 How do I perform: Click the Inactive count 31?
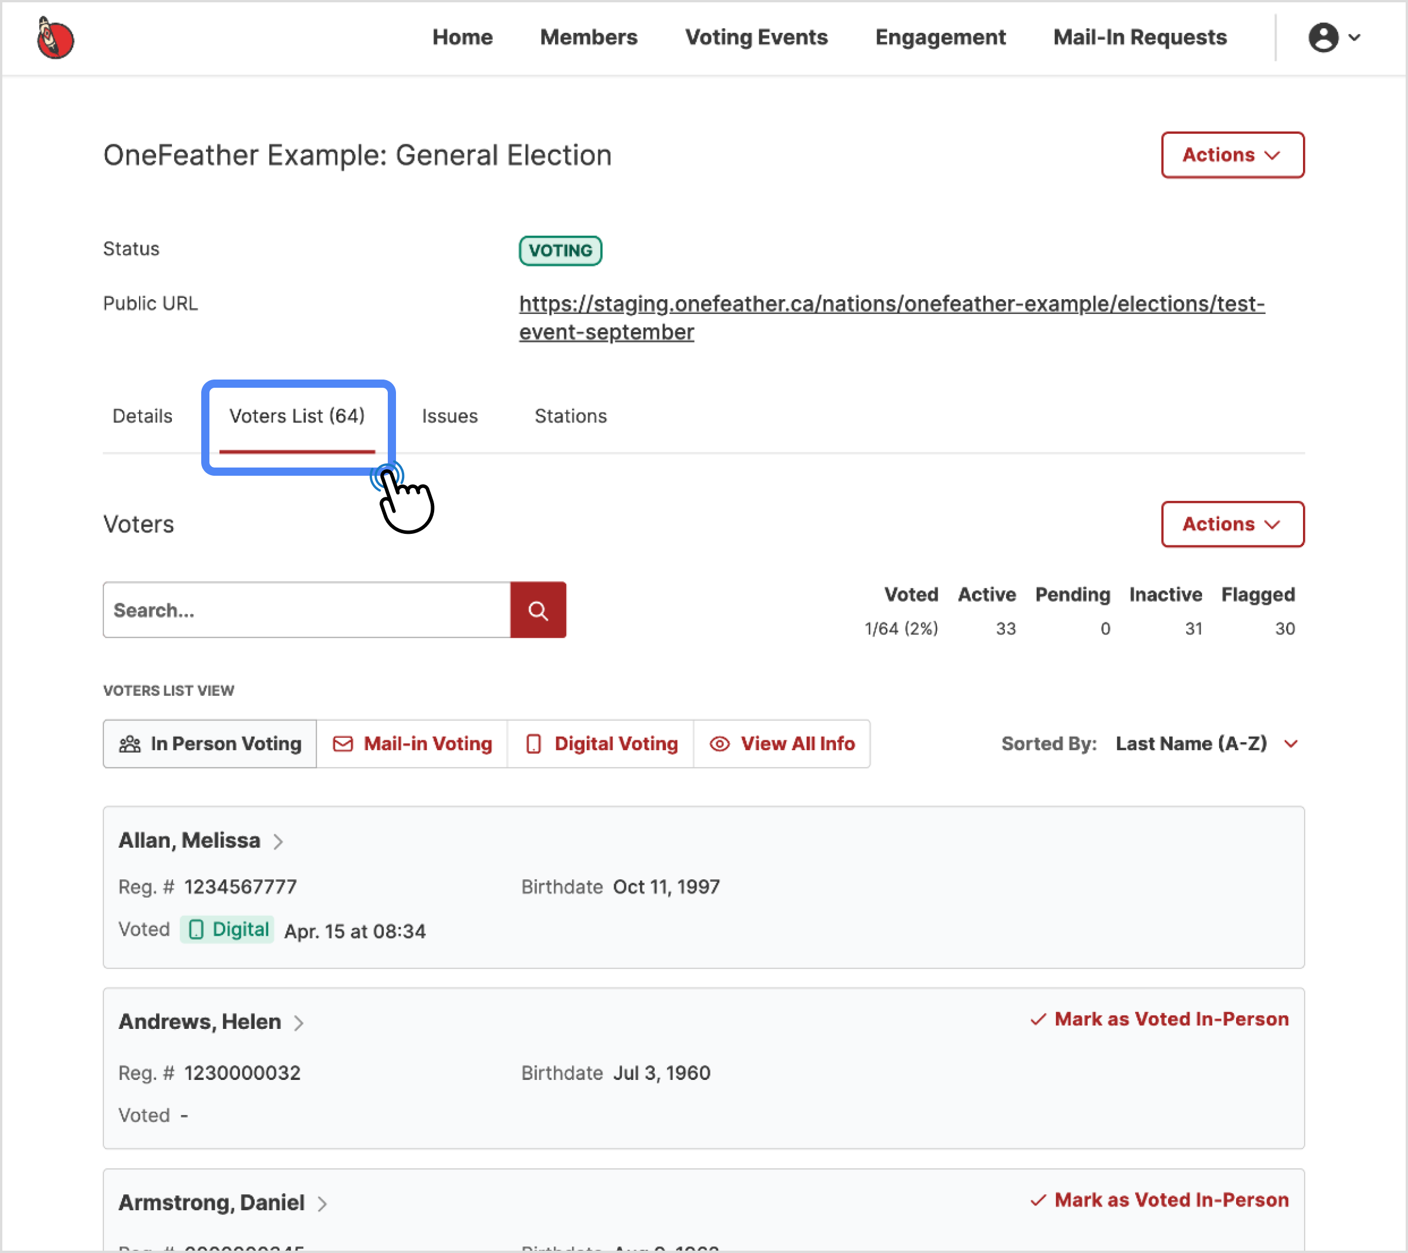1193,629
